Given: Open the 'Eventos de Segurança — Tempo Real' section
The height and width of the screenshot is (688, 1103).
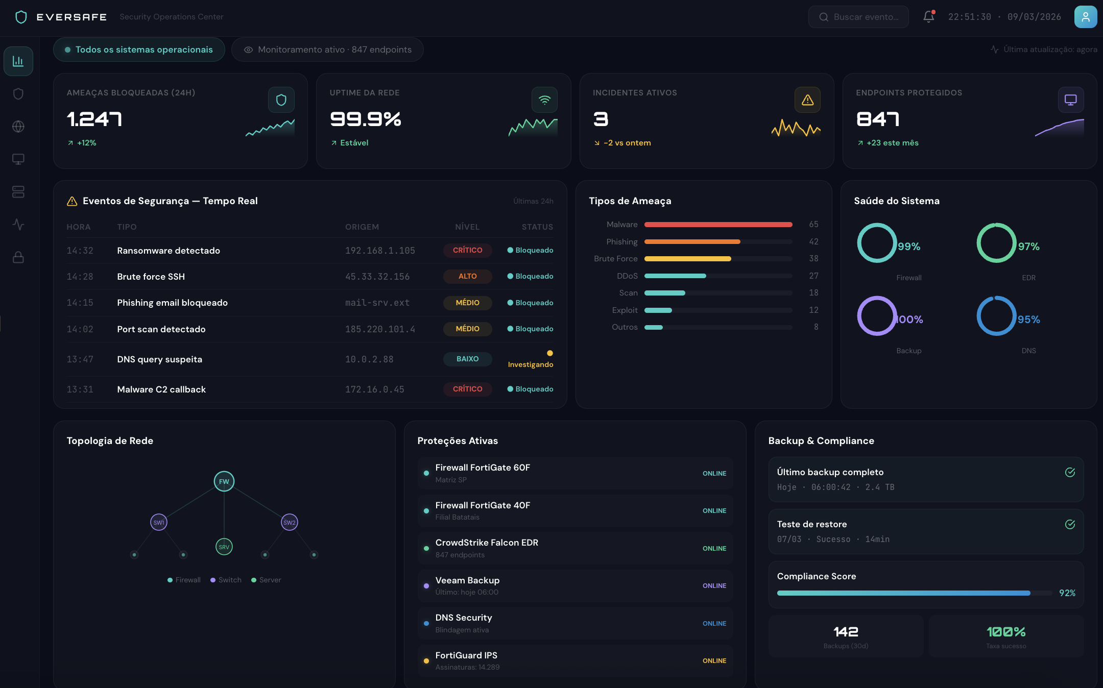Looking at the screenshot, I should pyautogui.click(x=170, y=201).
